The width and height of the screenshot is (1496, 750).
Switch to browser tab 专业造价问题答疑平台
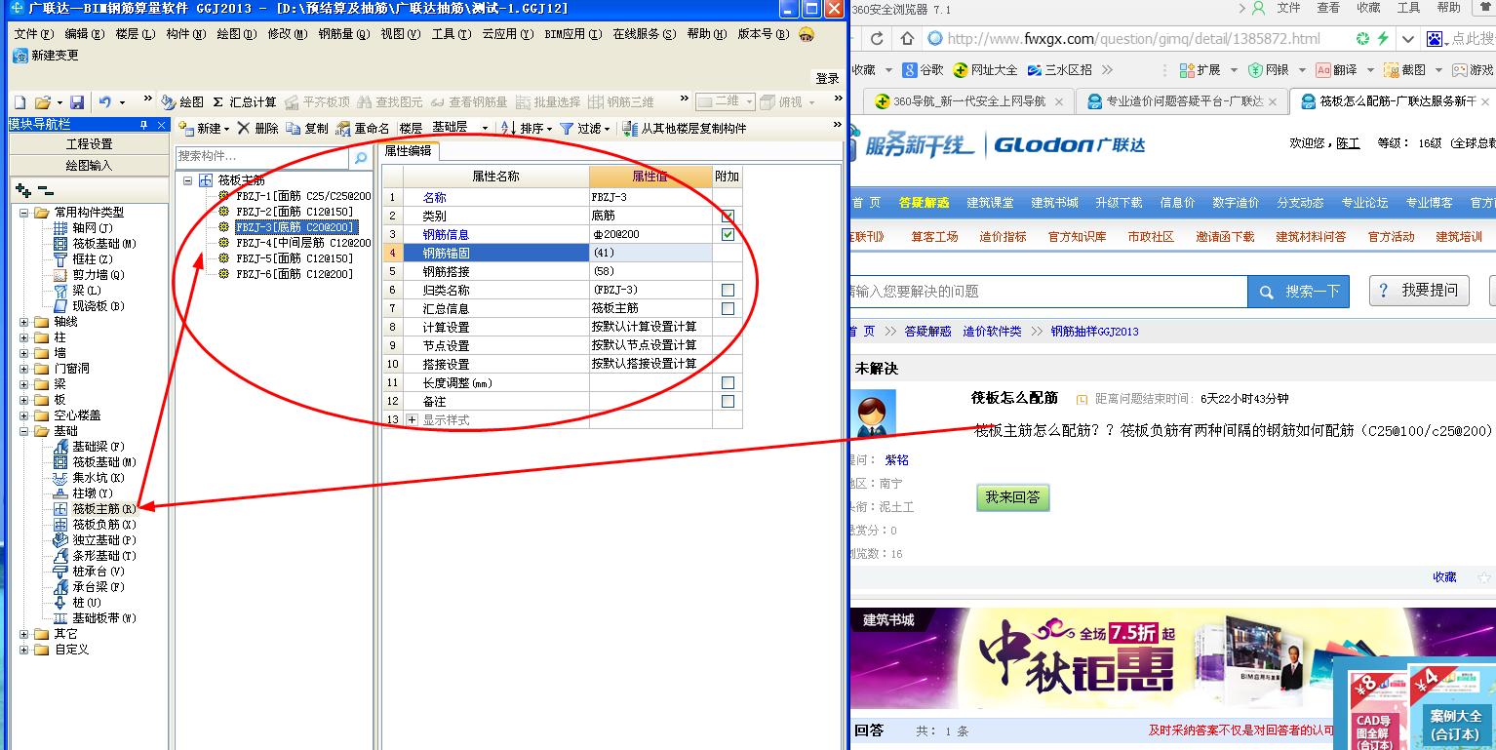coord(1182,101)
